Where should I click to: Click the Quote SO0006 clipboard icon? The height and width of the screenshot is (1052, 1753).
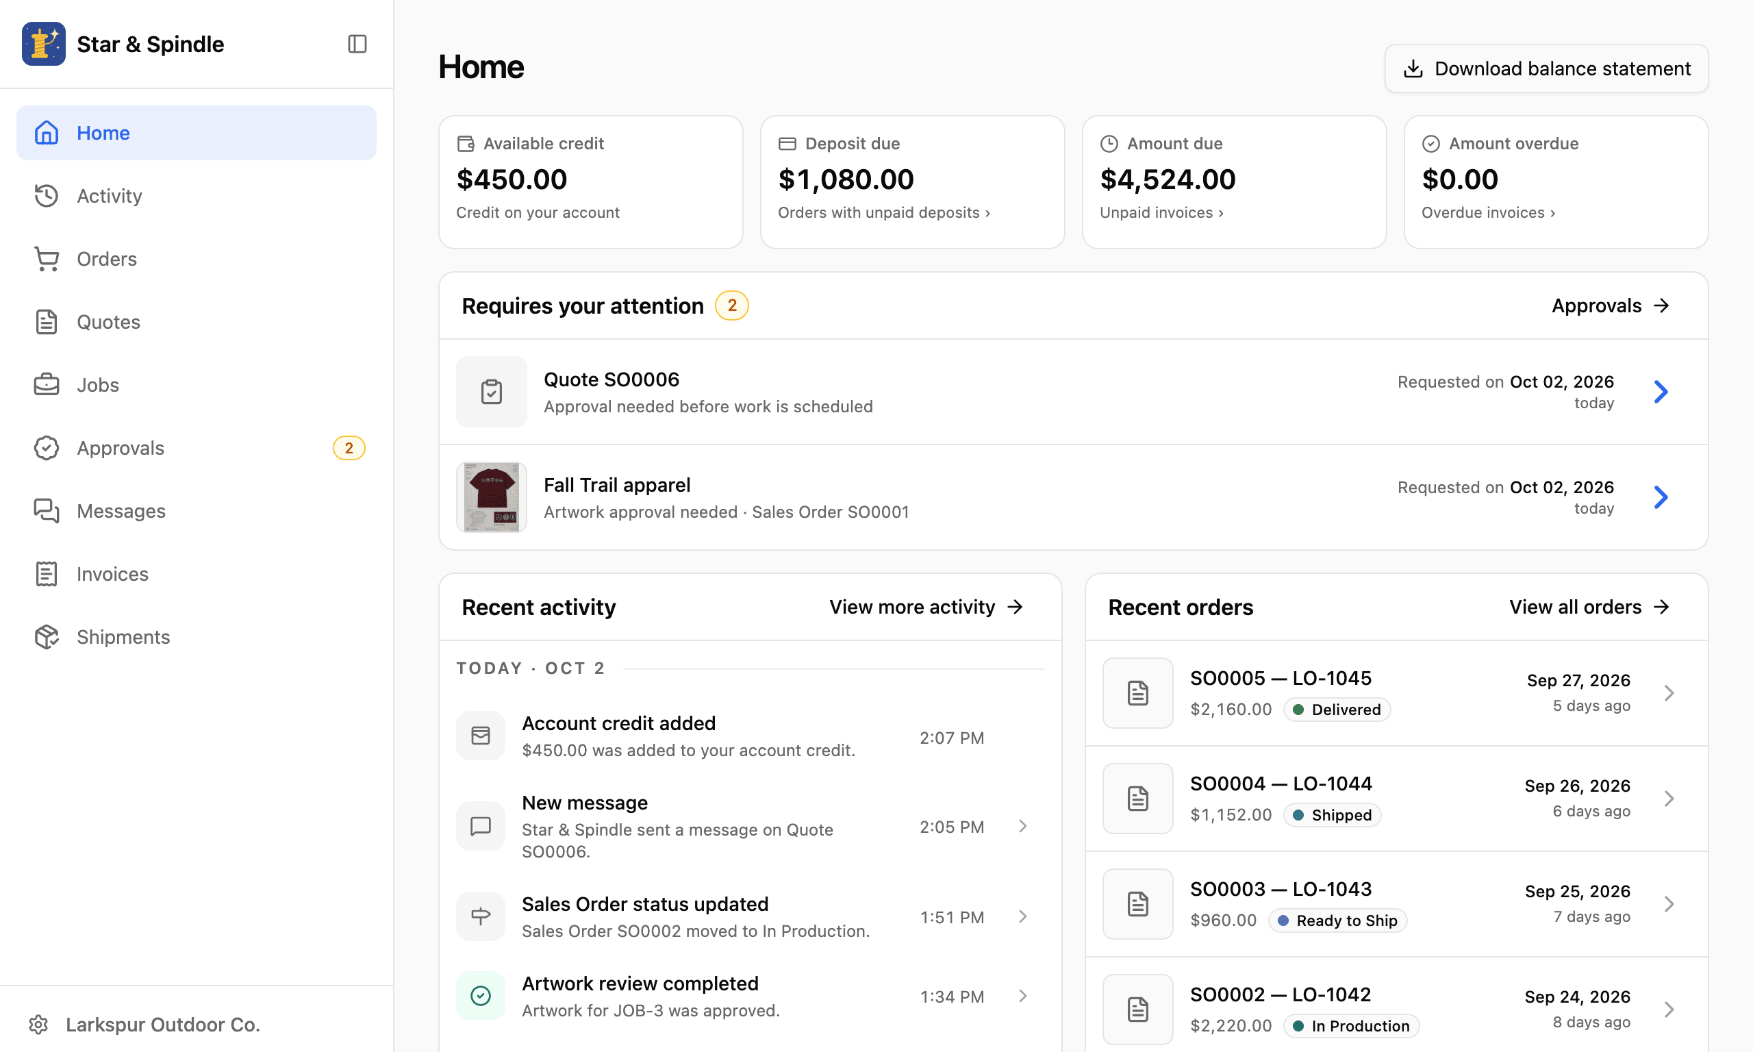[x=492, y=391]
